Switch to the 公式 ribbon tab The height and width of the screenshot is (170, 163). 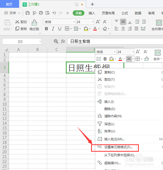pyautogui.click(x=125, y=13)
